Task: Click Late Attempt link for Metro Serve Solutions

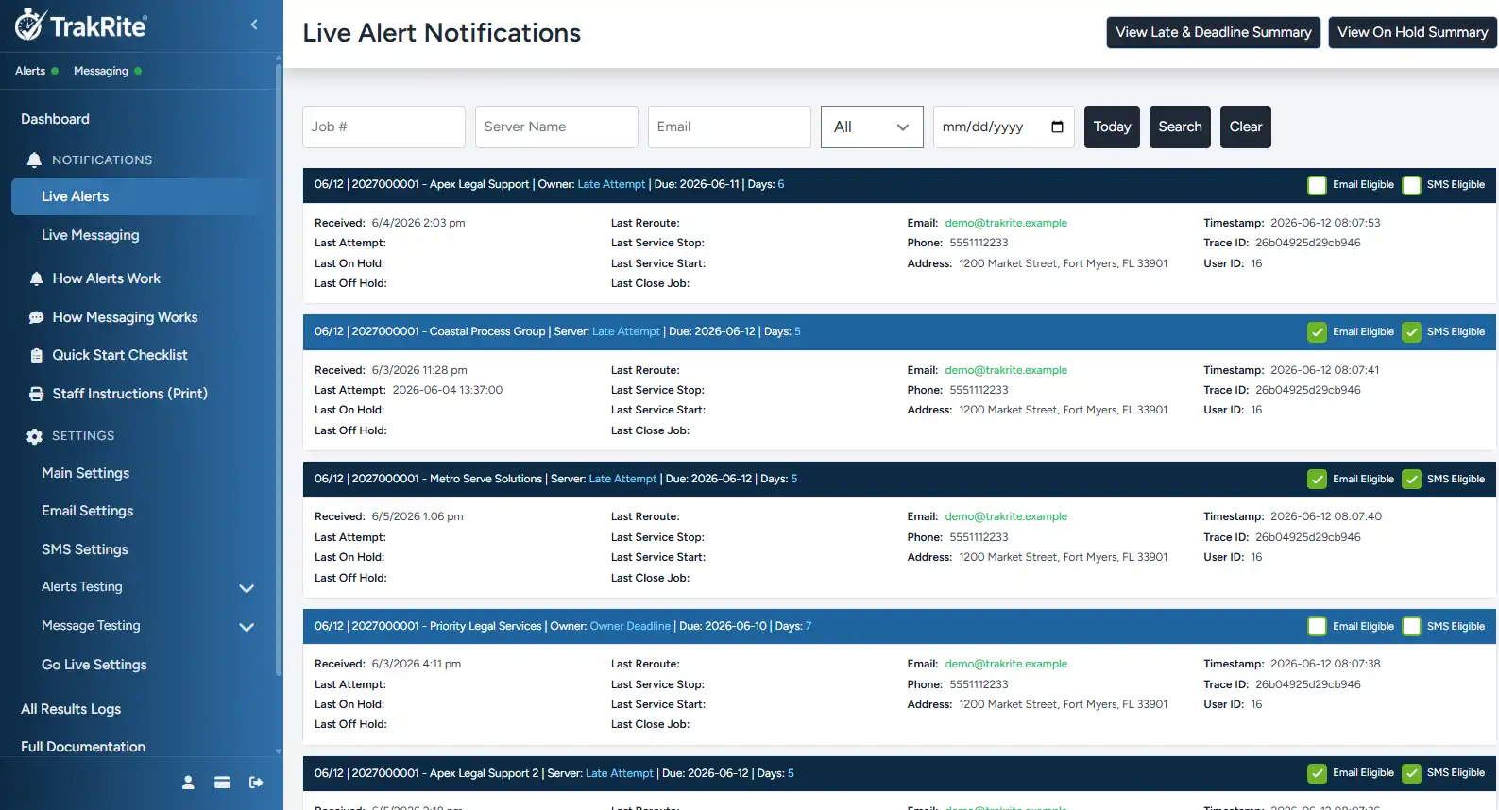Action: (x=622, y=479)
